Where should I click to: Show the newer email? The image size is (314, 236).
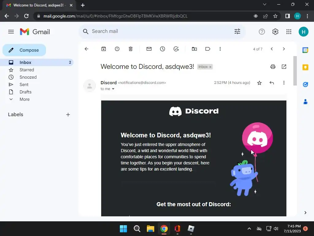(272, 49)
